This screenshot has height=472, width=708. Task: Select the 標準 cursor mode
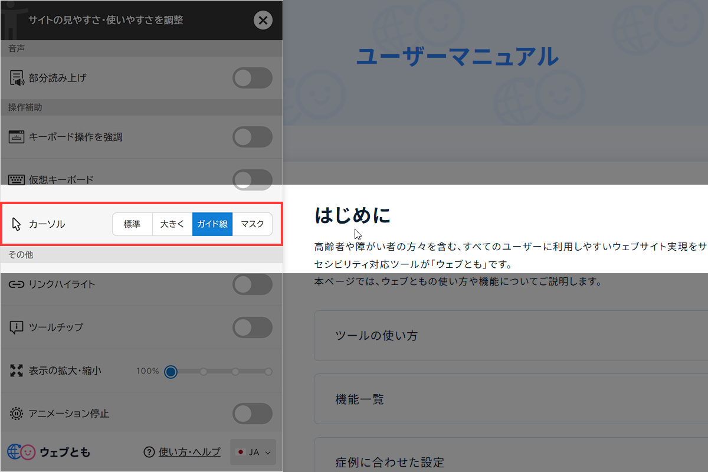pos(132,224)
